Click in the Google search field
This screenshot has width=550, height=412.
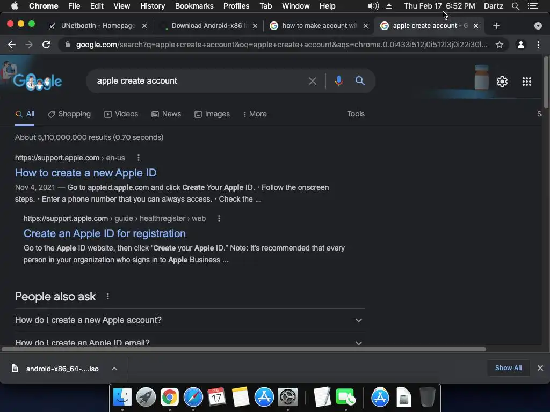200,81
